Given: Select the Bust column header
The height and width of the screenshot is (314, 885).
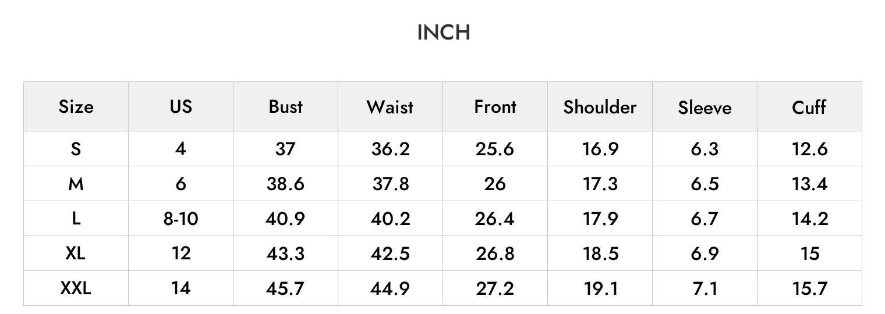Looking at the screenshot, I should tap(285, 107).
